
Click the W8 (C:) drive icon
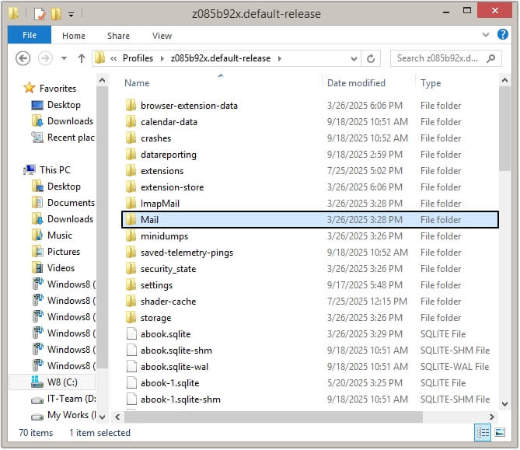[37, 382]
